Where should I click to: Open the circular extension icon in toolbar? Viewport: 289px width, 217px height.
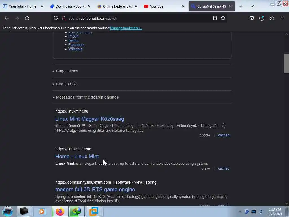click(262, 18)
